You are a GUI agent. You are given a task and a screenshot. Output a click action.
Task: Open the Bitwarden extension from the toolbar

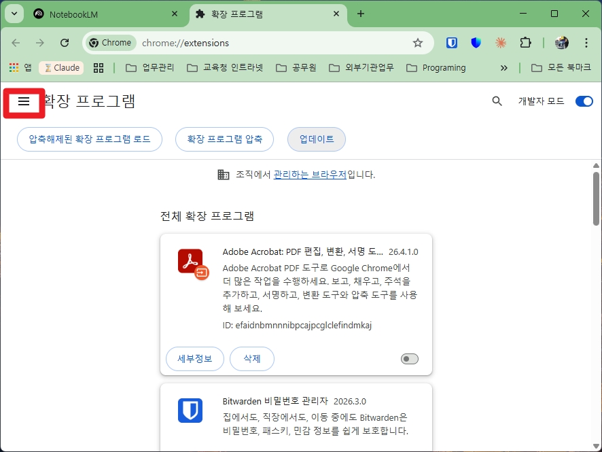coord(451,42)
